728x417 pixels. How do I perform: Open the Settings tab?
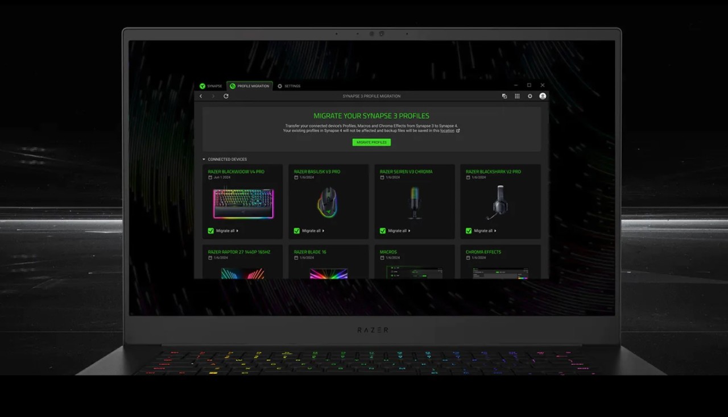[289, 86]
